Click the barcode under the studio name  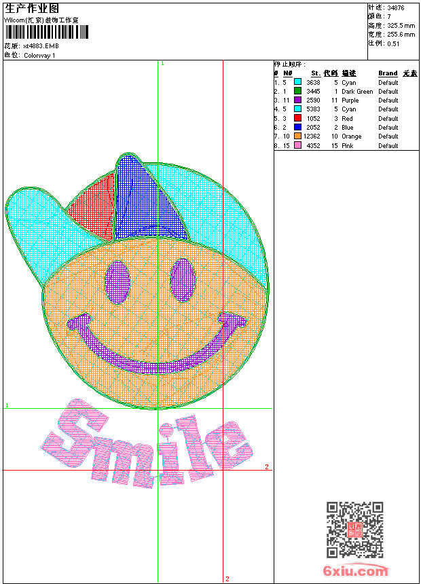(x=47, y=32)
